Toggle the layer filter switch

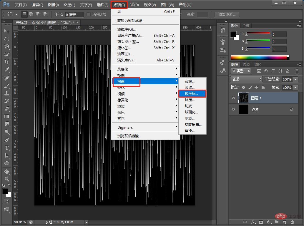coord(297,71)
